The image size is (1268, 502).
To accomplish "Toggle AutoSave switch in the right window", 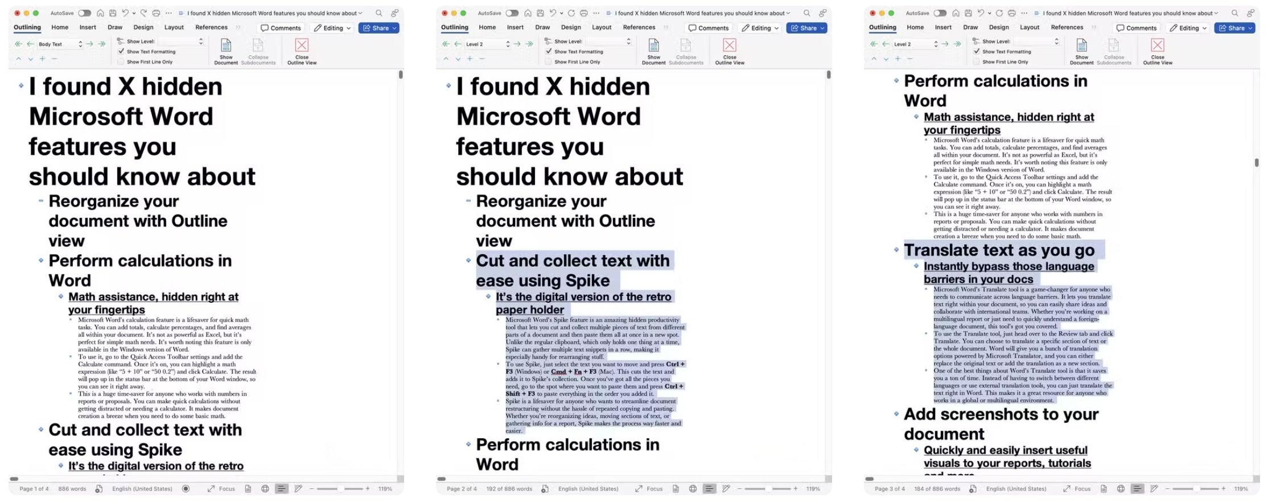I will [940, 13].
